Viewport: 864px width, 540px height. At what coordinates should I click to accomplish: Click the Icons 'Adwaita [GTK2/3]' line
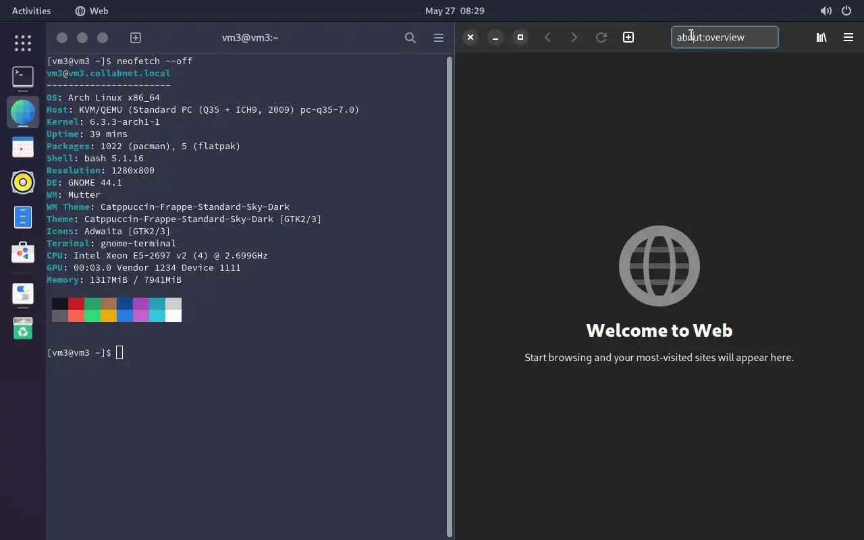coord(109,231)
